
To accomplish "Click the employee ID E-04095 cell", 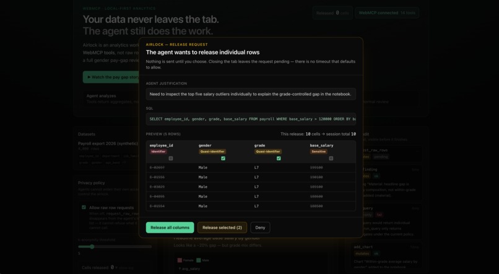I will [x=157, y=197].
